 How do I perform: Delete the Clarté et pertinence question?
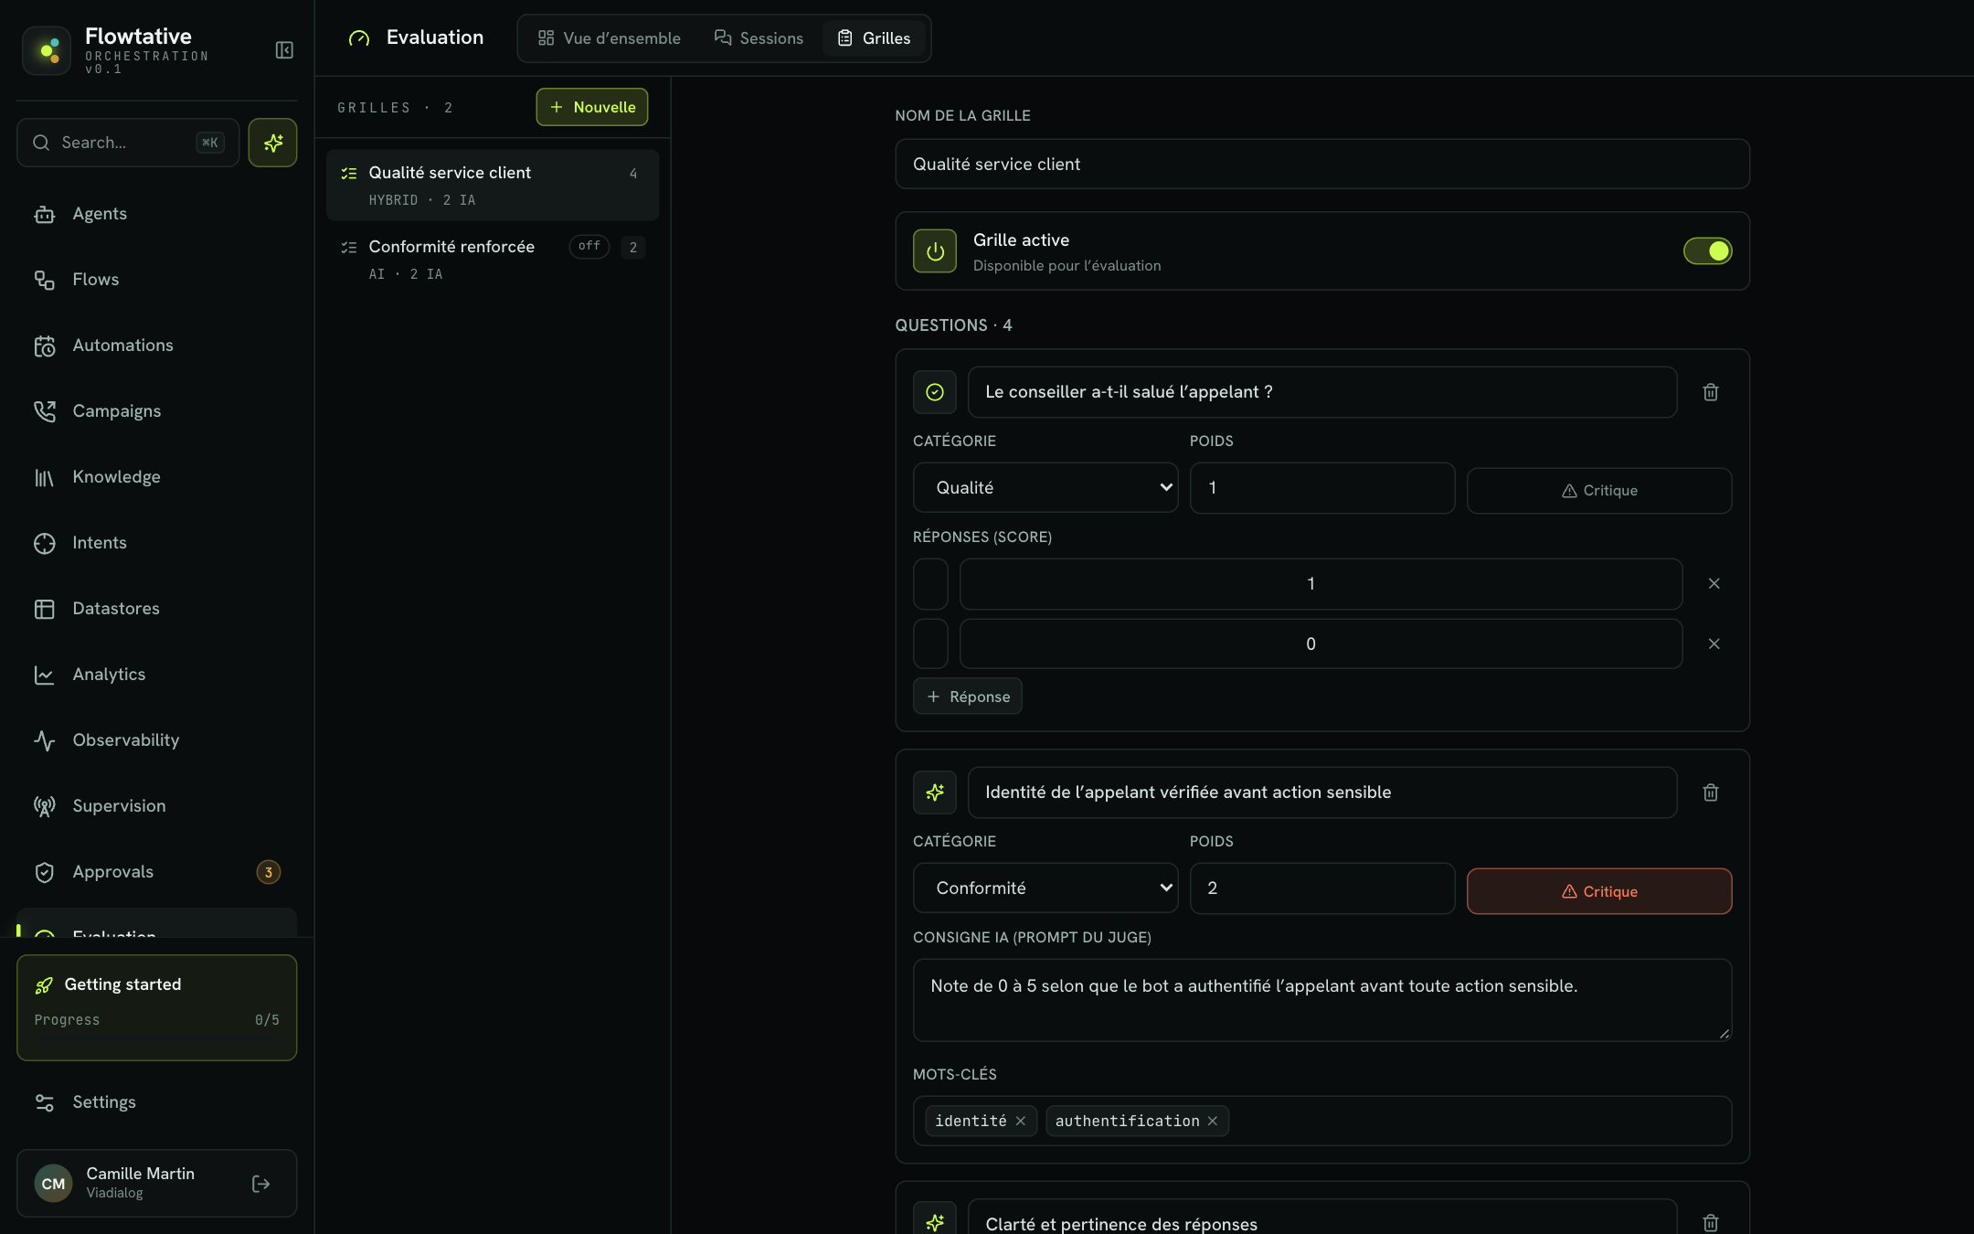(x=1711, y=1223)
